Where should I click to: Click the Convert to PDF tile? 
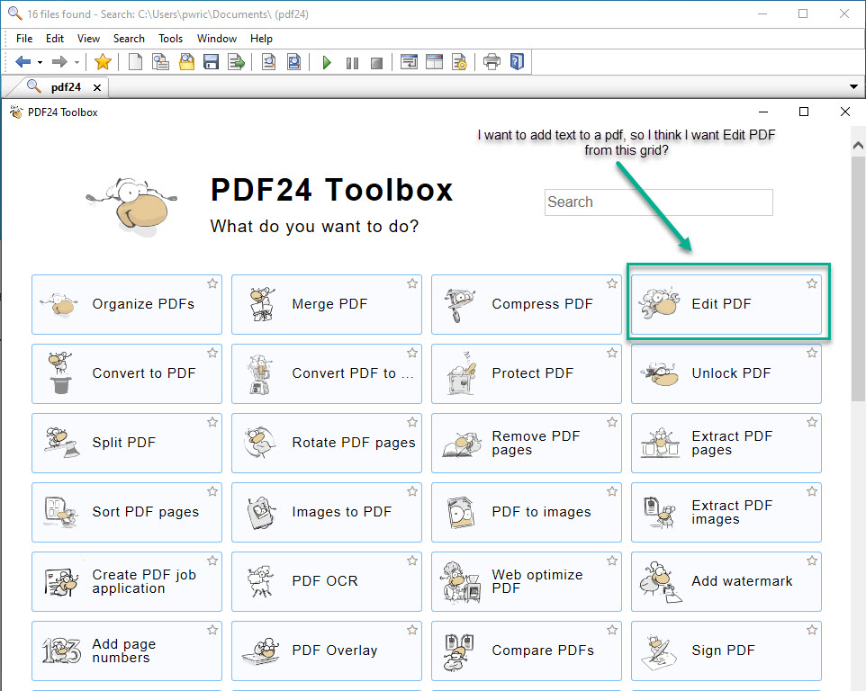pyautogui.click(x=127, y=373)
